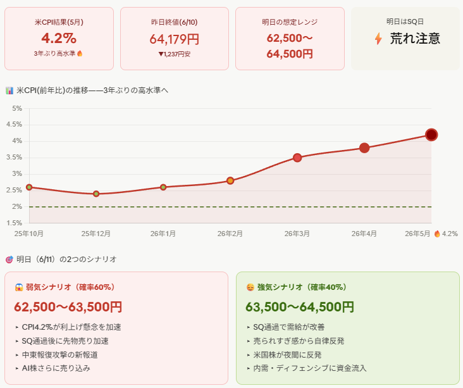463x388 pixels.
Task: Click the 1.5% y-axis label
Action: pyautogui.click(x=14, y=223)
